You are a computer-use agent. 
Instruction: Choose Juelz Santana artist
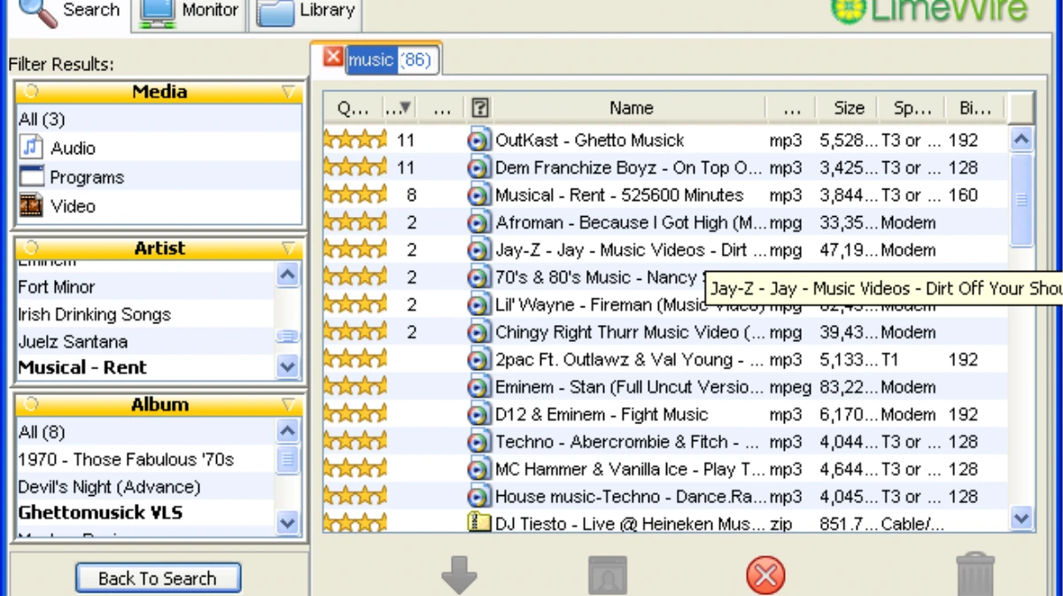pyautogui.click(x=73, y=342)
